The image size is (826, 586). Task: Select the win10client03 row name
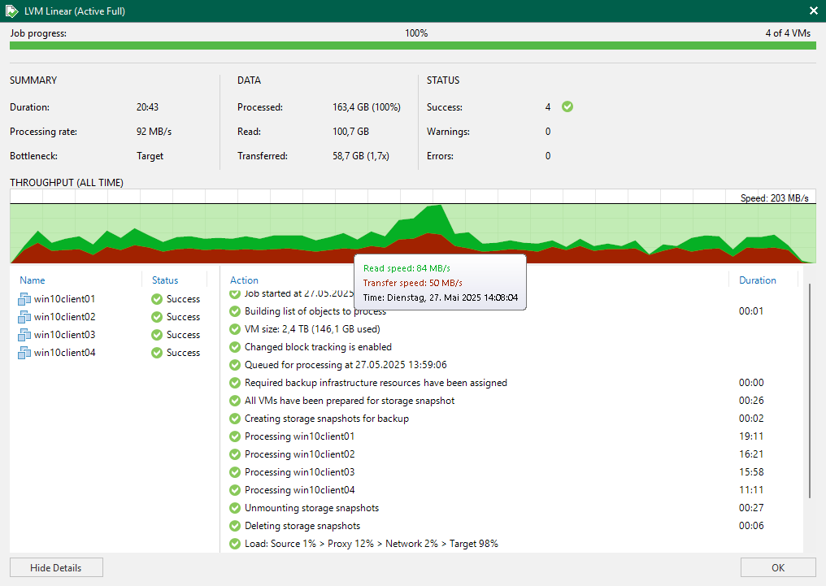point(65,335)
